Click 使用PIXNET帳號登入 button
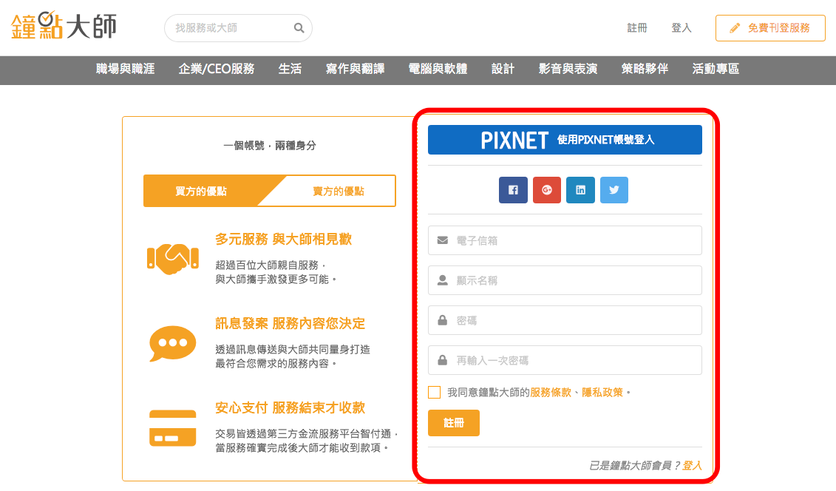The width and height of the screenshot is (836, 491). tap(565, 139)
